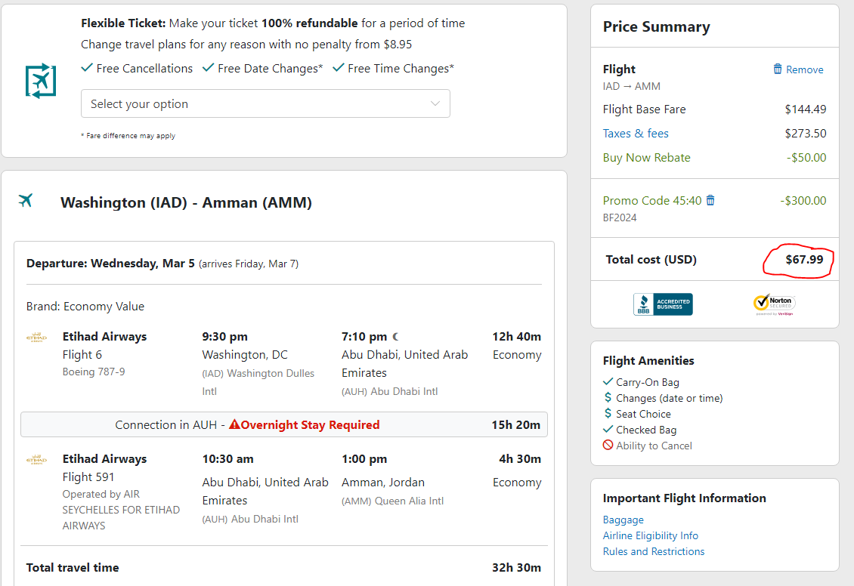Click Etihad logo next to Flight 6
This screenshot has height=586, width=854.
click(x=36, y=338)
